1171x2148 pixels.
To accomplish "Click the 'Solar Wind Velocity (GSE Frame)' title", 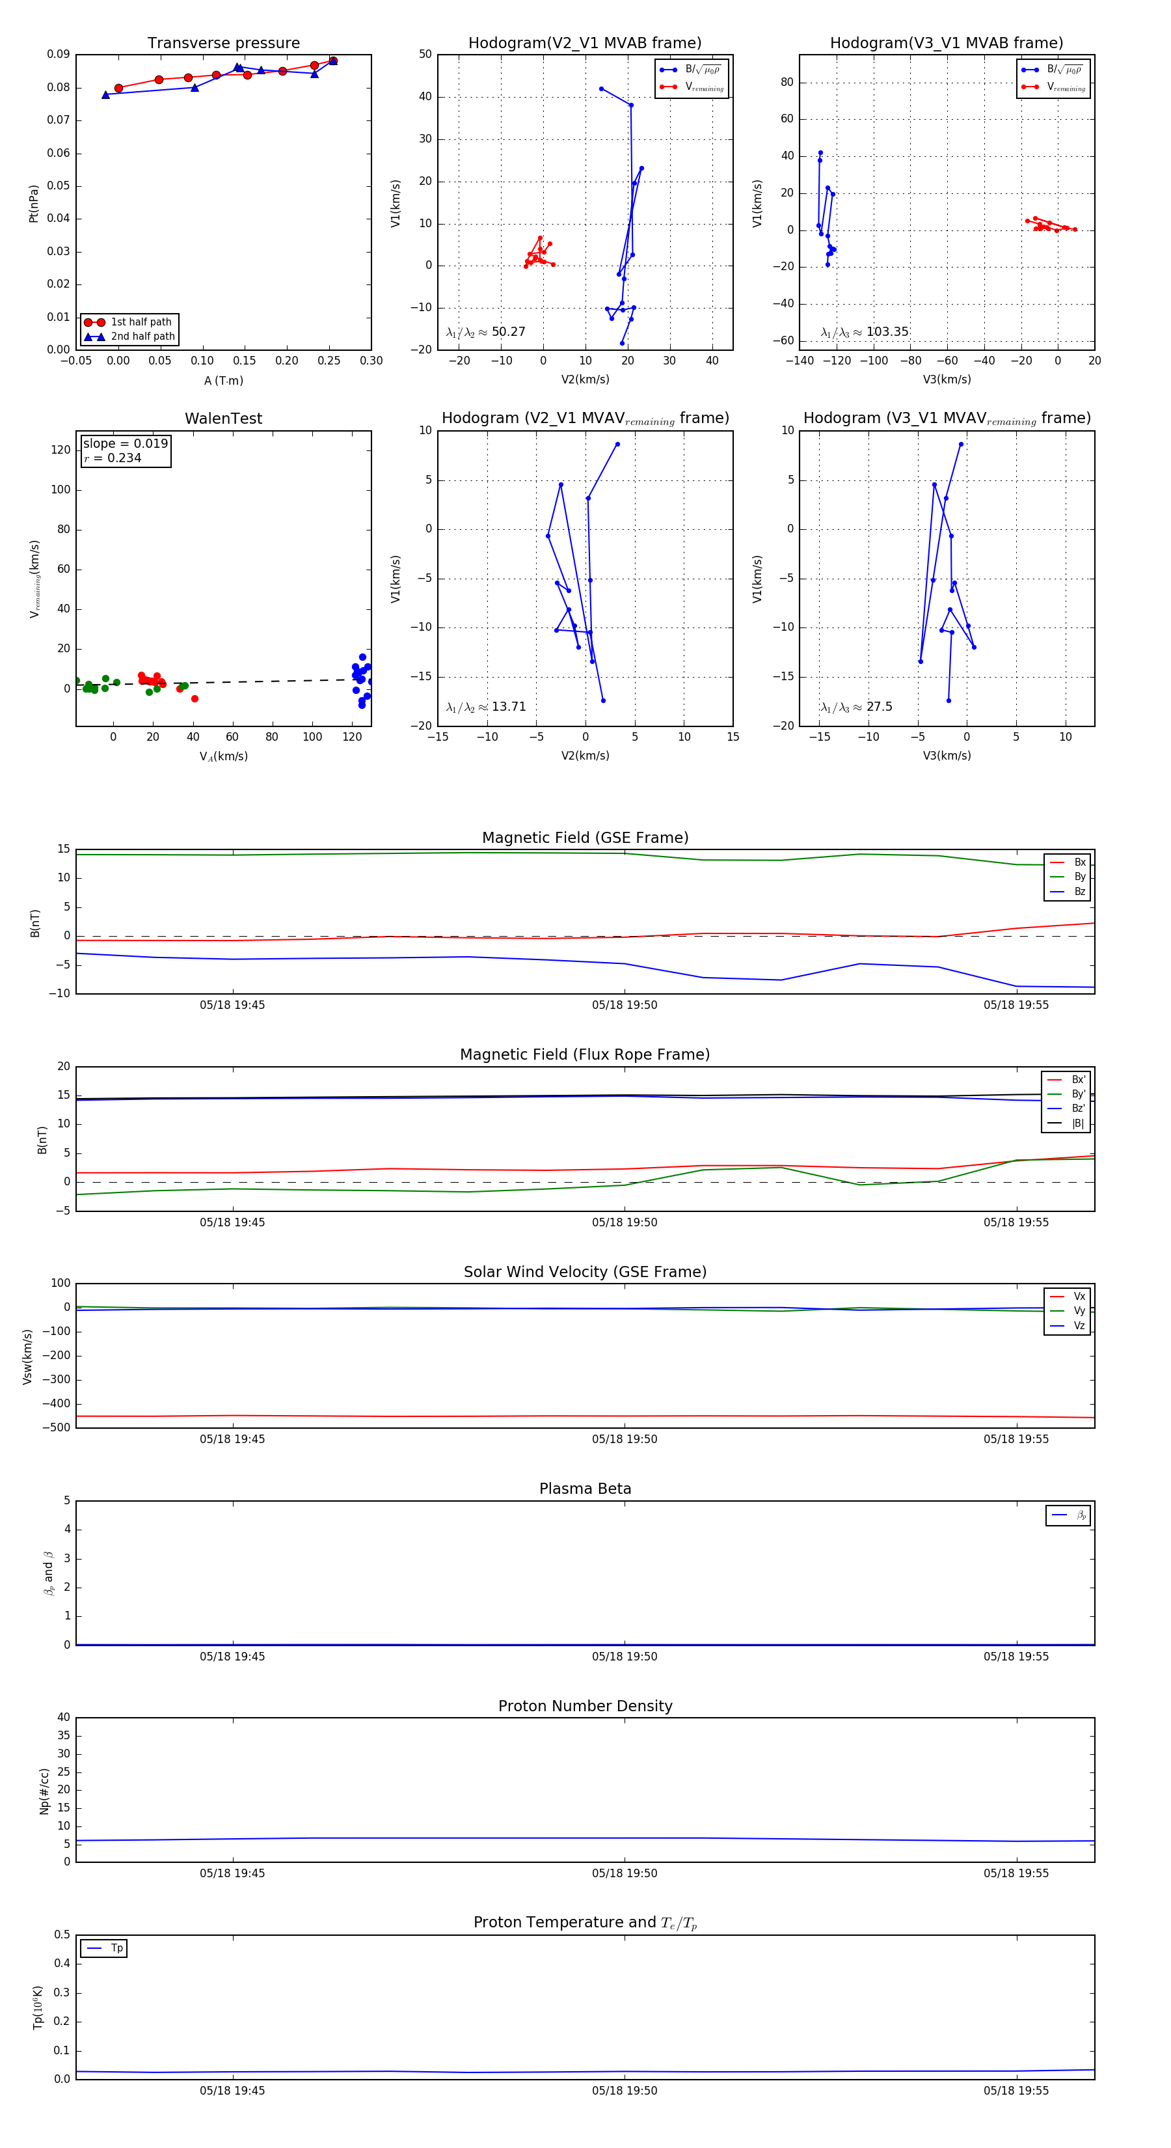I will tap(585, 1272).
